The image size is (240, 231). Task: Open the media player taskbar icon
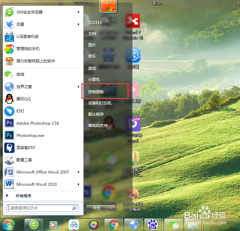(x=53, y=225)
